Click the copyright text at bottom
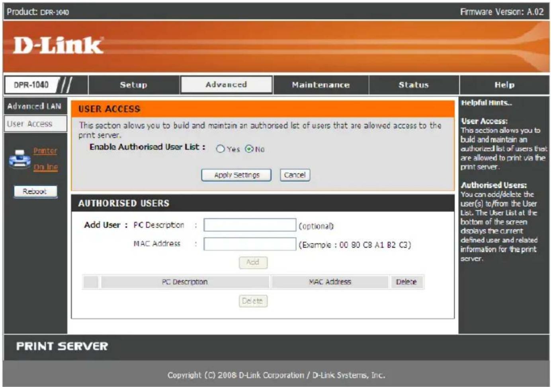This screenshot has width=551, height=387. point(276,375)
